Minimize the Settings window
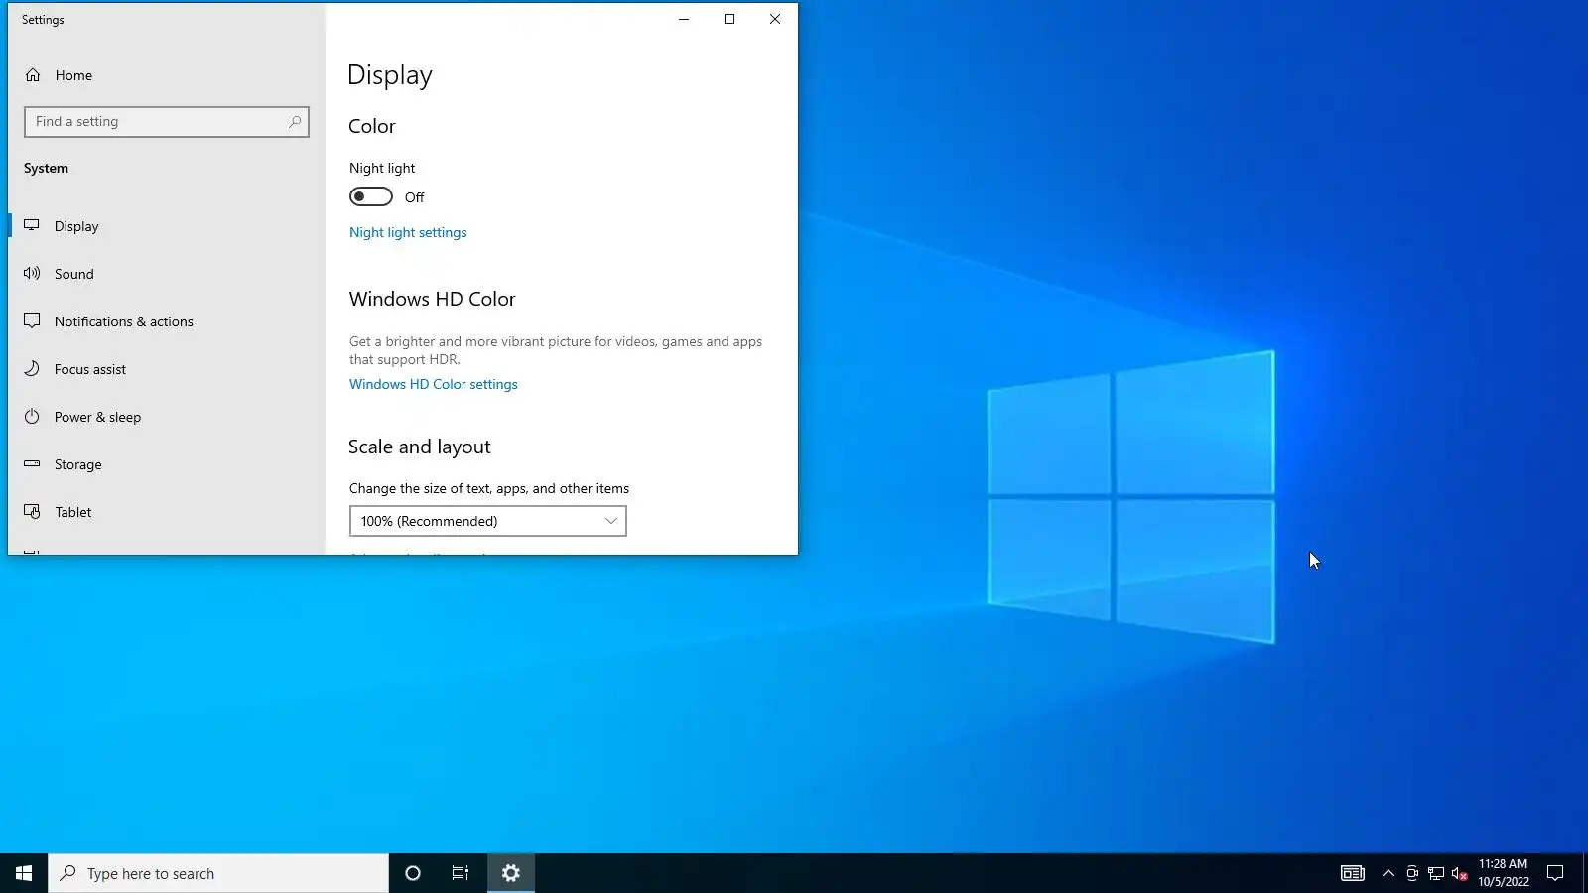The height and width of the screenshot is (893, 1588). point(684,19)
